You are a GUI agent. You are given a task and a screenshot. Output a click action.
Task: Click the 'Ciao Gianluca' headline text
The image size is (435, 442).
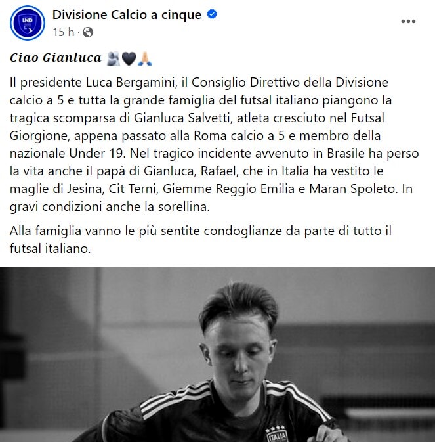(x=56, y=58)
